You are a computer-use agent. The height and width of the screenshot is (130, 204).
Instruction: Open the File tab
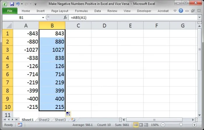pos(10,11)
